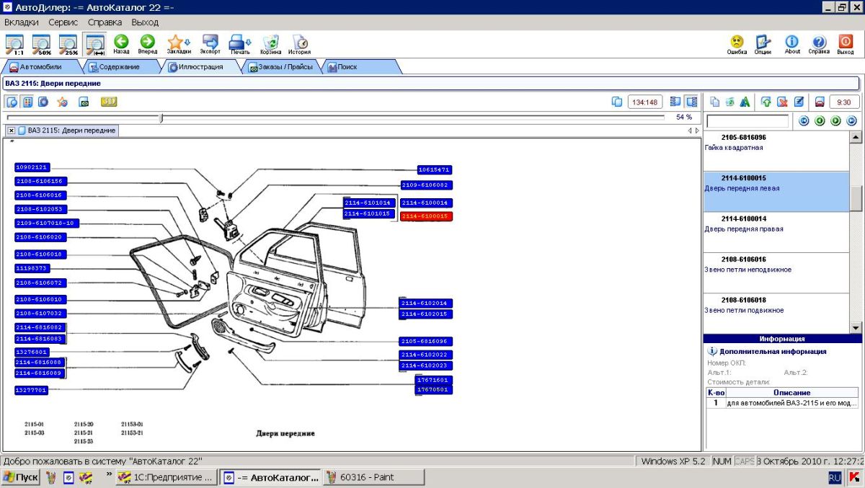865x488 pixels.
Task: Click the About info icon
Action: [792, 44]
